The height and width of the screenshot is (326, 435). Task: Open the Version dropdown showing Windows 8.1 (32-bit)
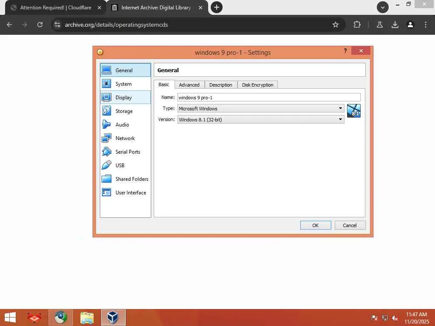pos(261,119)
